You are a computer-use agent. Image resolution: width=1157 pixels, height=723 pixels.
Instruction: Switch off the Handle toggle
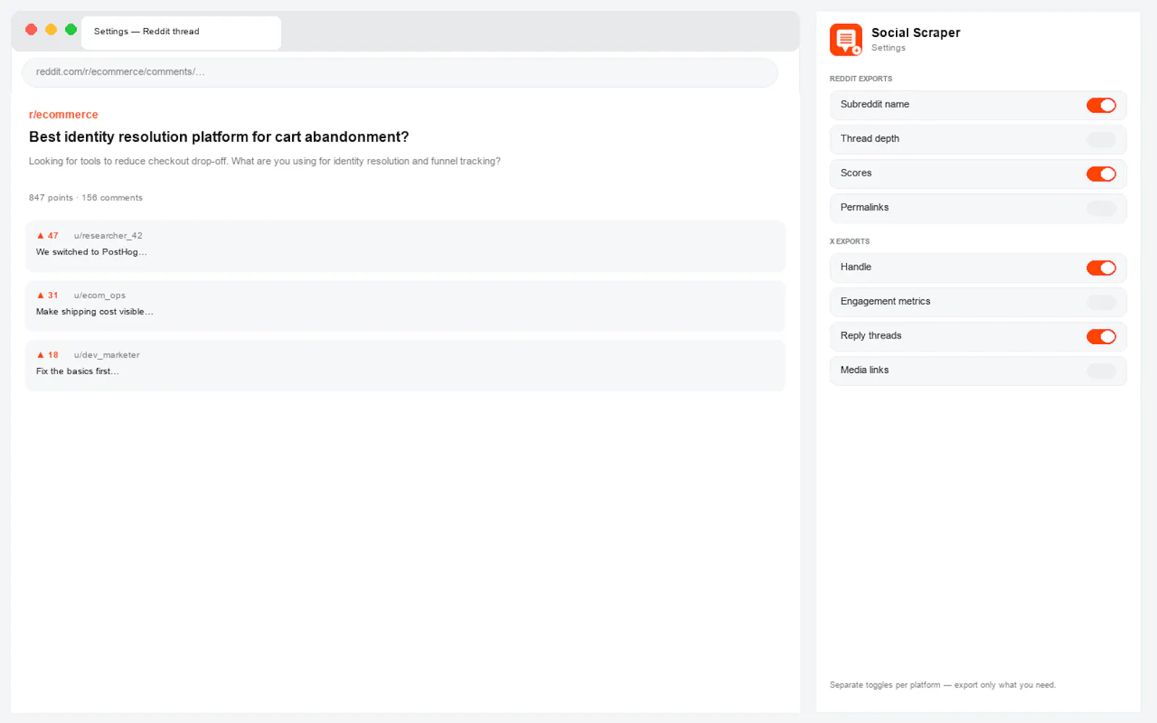coord(1101,268)
